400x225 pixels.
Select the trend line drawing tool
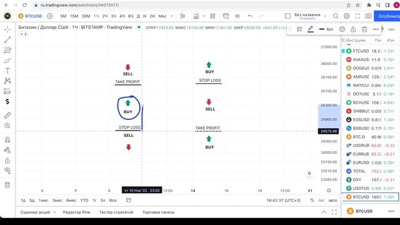7,39
